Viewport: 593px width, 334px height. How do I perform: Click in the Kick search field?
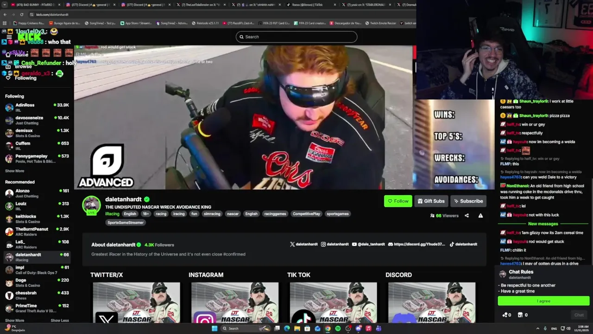click(x=296, y=37)
